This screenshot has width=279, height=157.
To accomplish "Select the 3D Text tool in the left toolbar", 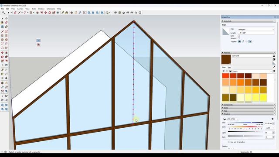I will [x=6, y=78].
